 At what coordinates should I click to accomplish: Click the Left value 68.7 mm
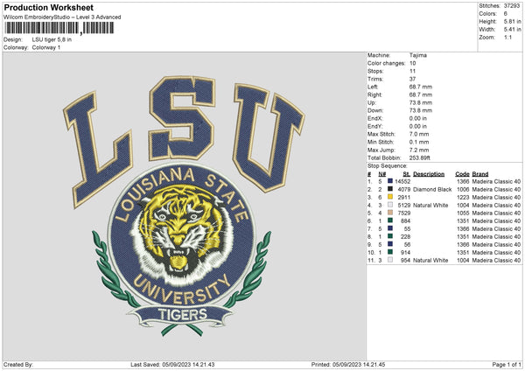click(x=421, y=87)
